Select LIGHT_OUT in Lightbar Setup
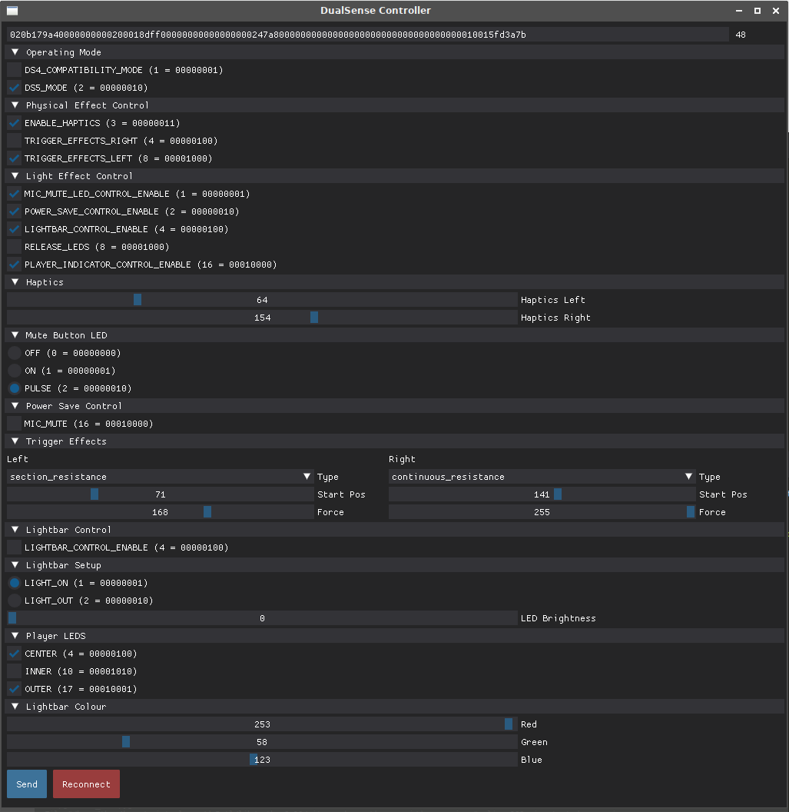Viewport: 789px width, 812px height. pyautogui.click(x=13, y=601)
